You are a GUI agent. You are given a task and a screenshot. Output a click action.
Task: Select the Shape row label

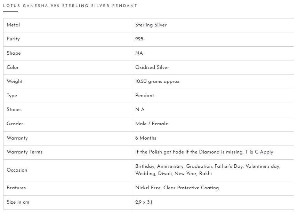(x=14, y=53)
